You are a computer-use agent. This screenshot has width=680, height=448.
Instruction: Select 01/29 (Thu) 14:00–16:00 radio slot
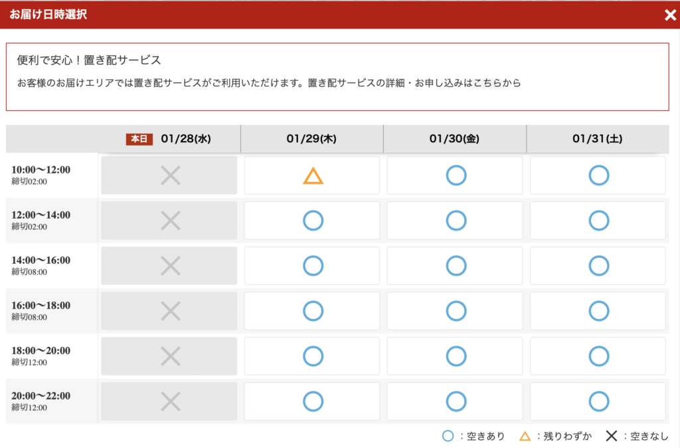click(x=313, y=266)
